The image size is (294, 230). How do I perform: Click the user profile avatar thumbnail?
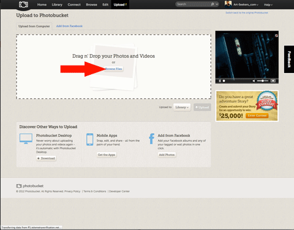(228, 4)
